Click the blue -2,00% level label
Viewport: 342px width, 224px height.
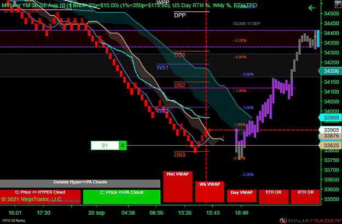(x=247, y=175)
